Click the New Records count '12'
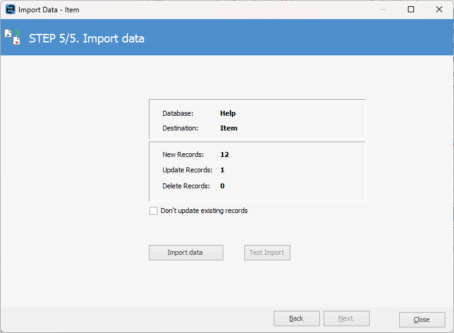Image resolution: width=454 pixels, height=333 pixels. (225, 154)
